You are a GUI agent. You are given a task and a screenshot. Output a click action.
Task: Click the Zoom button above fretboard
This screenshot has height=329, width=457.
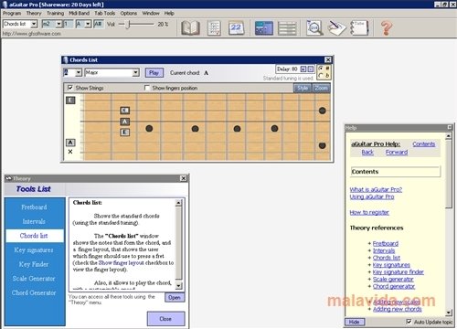pos(321,88)
